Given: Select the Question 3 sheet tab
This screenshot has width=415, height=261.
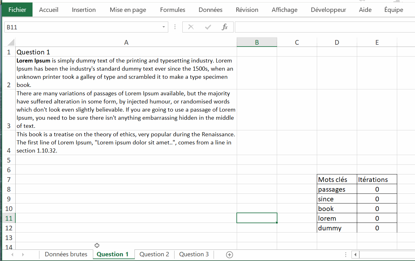Looking at the screenshot, I should 194,254.
